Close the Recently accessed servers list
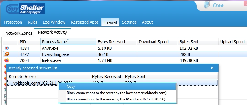Screen dimensions: 247x105 pyautogui.click(x=212, y=68)
